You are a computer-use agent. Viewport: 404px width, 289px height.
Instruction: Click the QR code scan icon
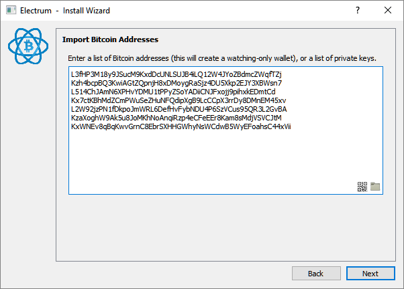362,187
